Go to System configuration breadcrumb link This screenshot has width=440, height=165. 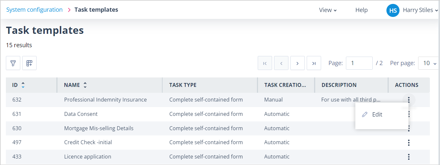(34, 10)
